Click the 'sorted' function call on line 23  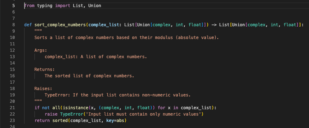[60, 121]
